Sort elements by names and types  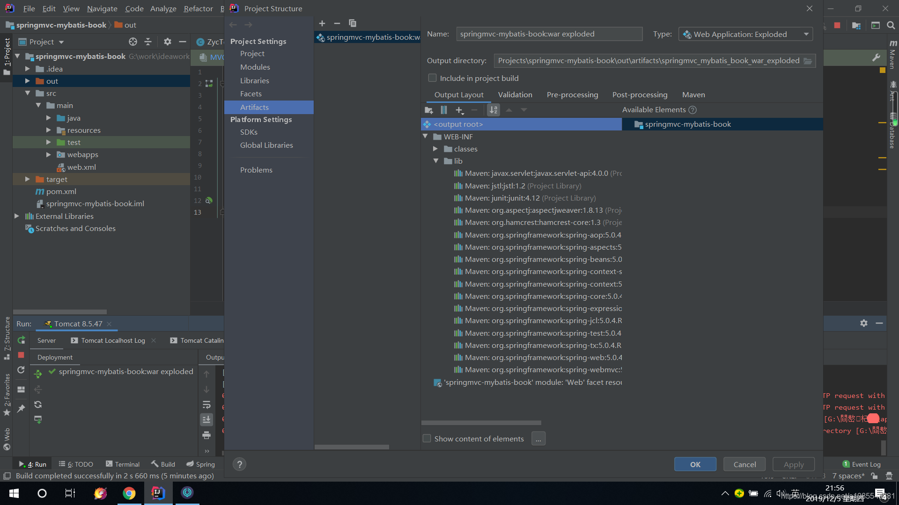coord(494,110)
